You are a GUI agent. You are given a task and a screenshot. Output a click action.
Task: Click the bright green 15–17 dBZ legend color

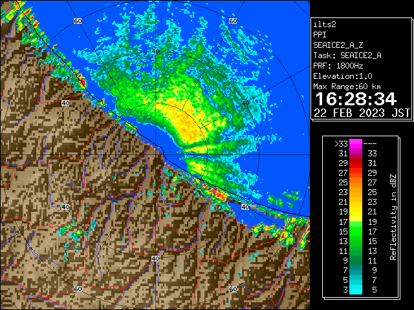point(356,231)
